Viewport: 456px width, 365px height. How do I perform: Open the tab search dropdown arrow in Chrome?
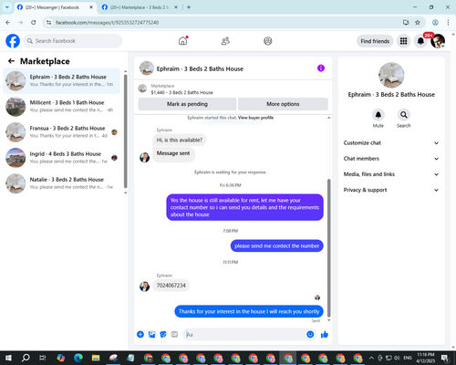coord(7,7)
